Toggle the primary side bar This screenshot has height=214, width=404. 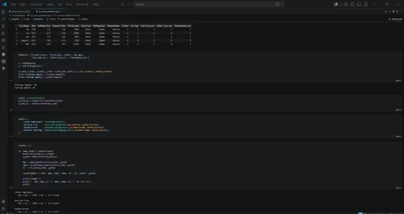pyautogui.click(x=352, y=4)
